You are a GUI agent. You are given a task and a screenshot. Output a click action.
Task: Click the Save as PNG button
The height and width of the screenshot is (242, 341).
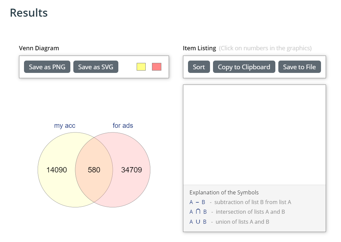[x=47, y=67]
